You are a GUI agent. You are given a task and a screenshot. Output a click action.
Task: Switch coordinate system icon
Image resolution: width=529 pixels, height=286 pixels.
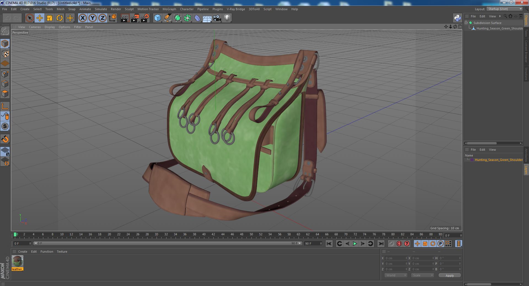112,18
